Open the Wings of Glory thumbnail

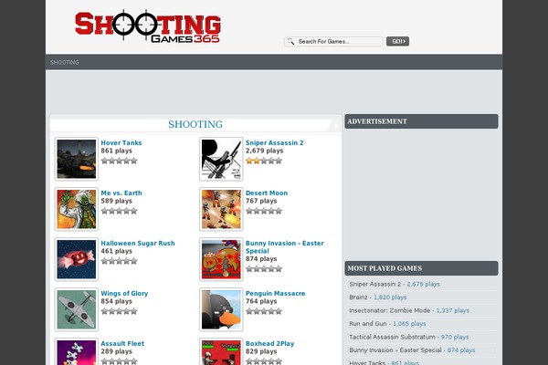(x=77, y=309)
